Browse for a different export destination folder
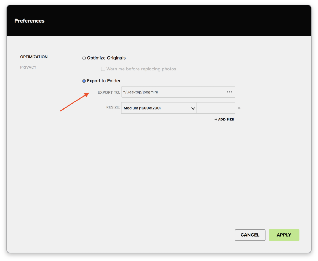Viewport: 318px width, 261px height. pos(229,92)
